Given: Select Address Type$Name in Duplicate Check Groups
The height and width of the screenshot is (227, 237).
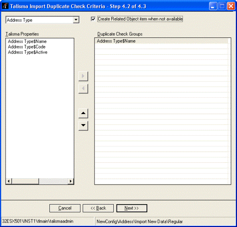Looking at the screenshot, I should (x=162, y=41).
